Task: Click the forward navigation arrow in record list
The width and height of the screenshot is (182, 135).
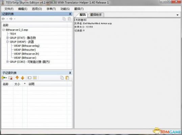Action: (11, 19)
